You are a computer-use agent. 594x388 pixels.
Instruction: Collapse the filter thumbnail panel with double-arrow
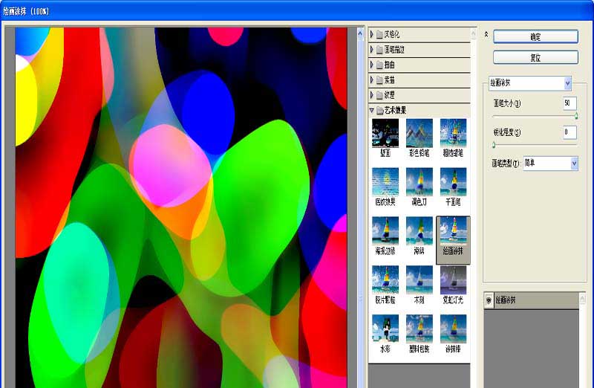click(486, 34)
